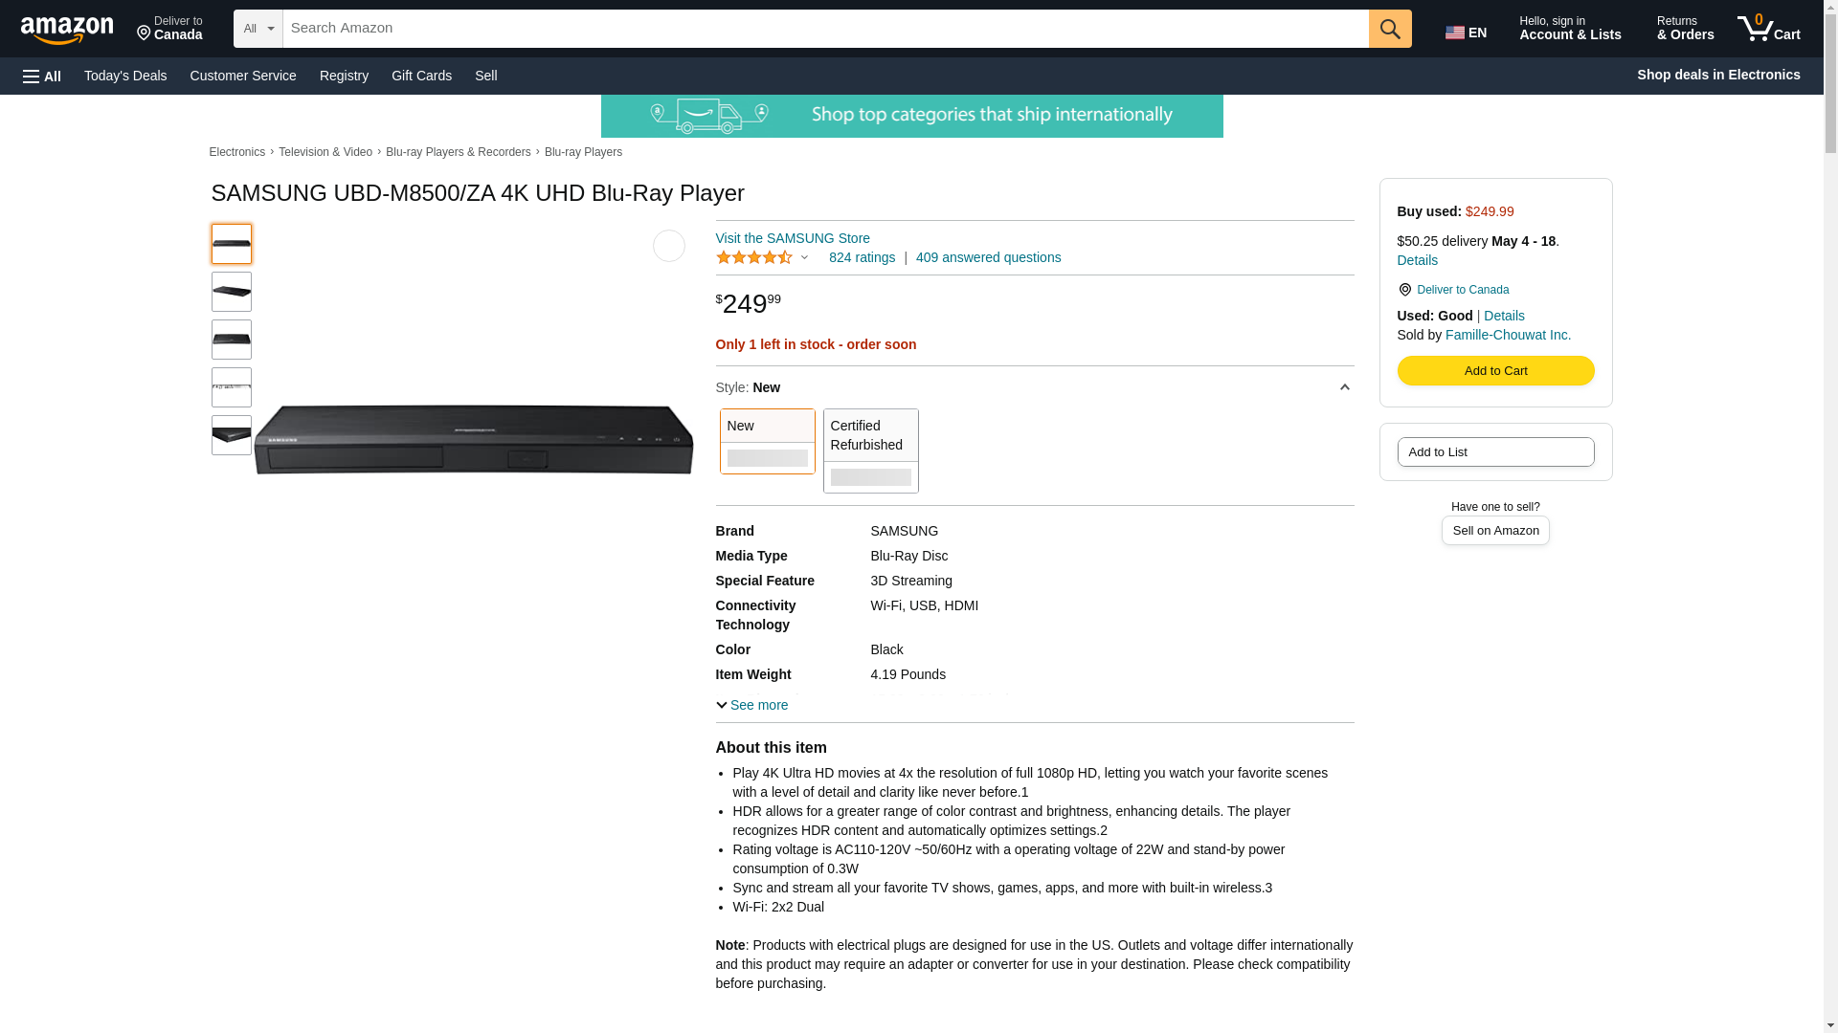Go to Gift Cards menu item
Image resolution: width=1838 pixels, height=1033 pixels.
click(x=421, y=76)
